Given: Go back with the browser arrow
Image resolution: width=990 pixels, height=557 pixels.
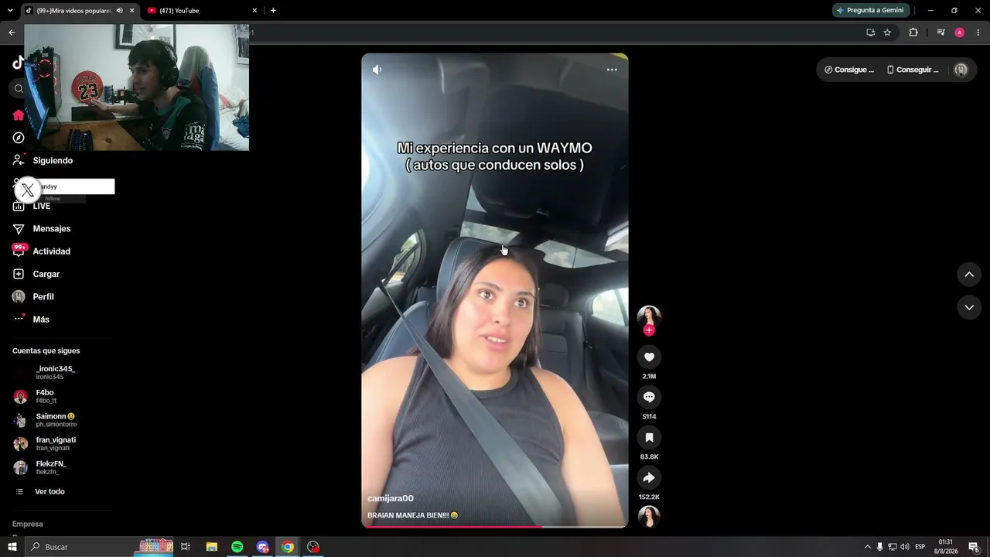Looking at the screenshot, I should coord(12,32).
